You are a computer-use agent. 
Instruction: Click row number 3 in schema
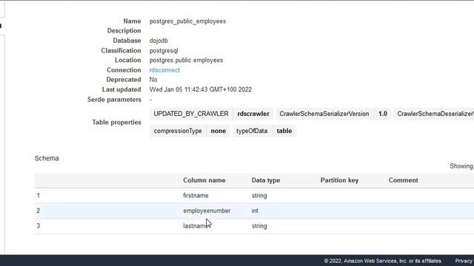point(39,226)
